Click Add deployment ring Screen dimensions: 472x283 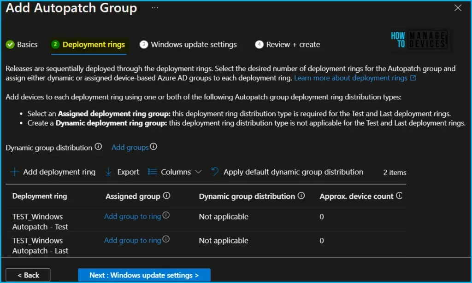53,172
